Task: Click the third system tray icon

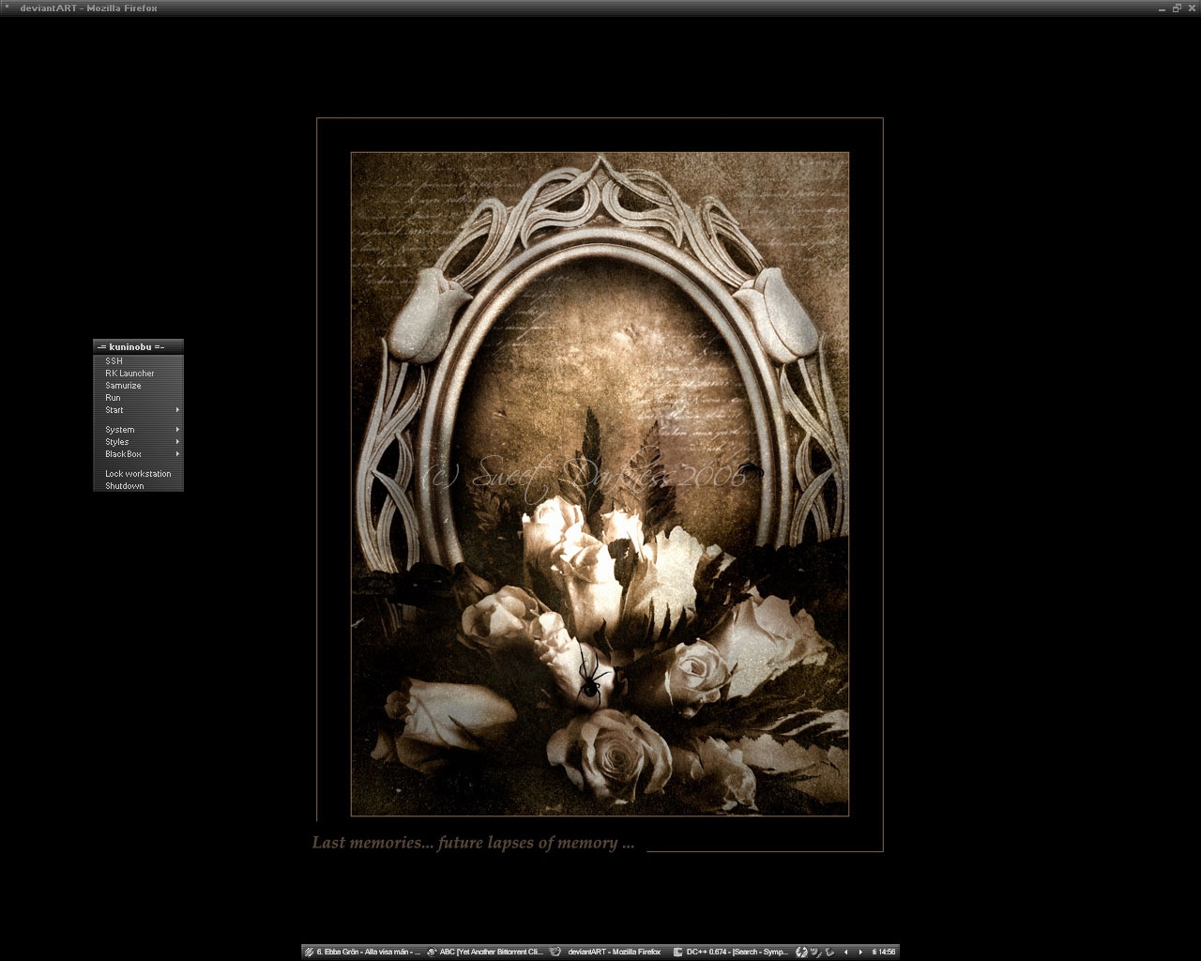Action: click(x=829, y=952)
